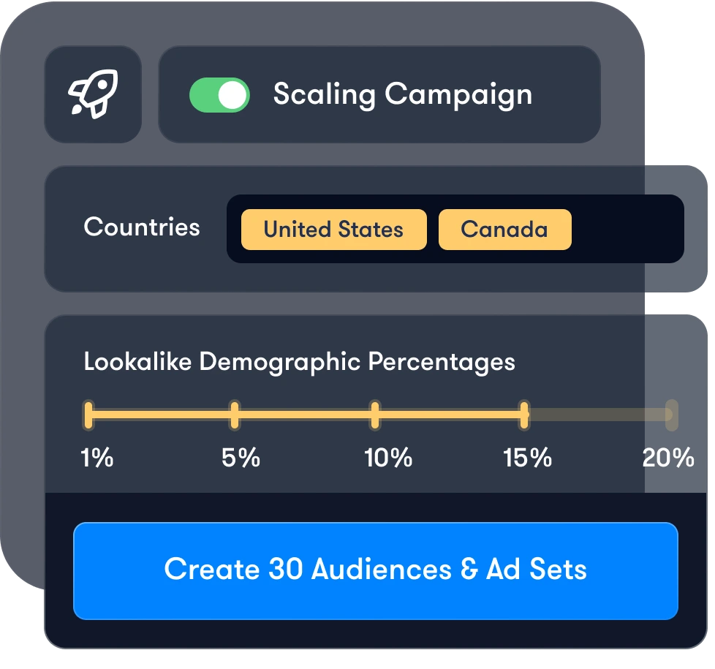Click the rocket launch icon
The image size is (715, 669).
point(93,94)
